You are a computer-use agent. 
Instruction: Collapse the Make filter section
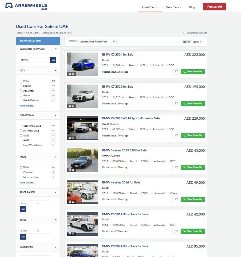(38, 157)
